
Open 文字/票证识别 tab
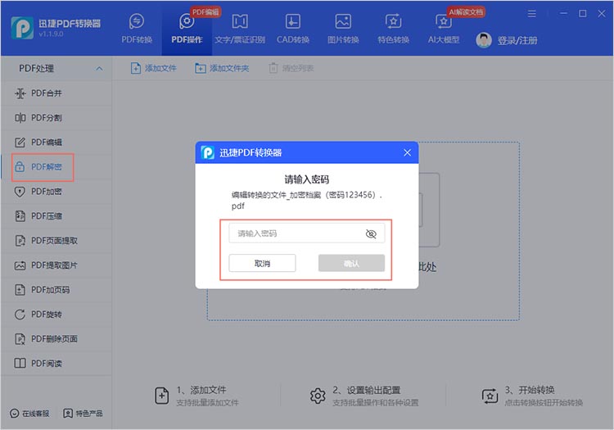click(240, 28)
